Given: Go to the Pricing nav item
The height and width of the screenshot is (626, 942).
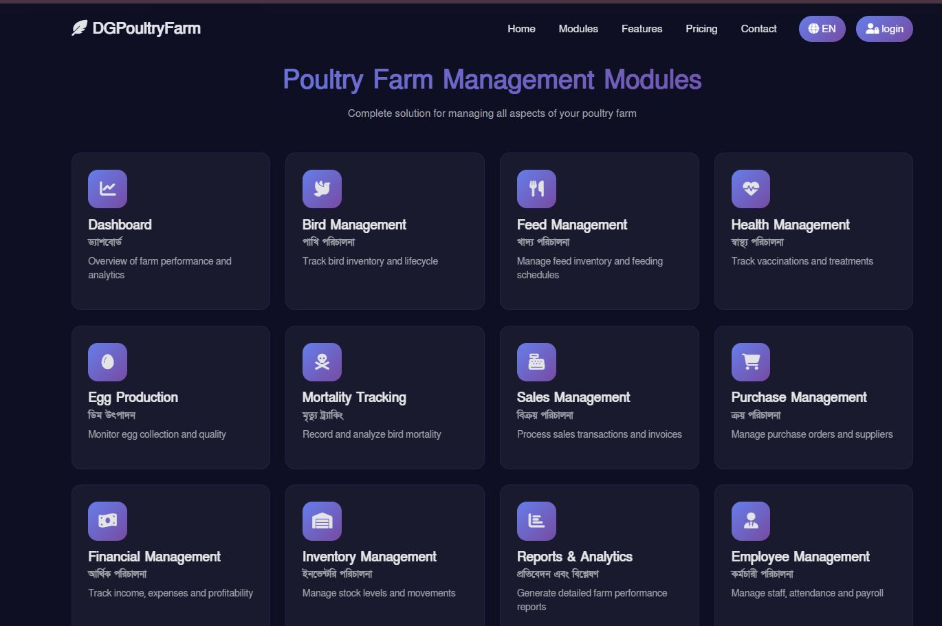Looking at the screenshot, I should tap(701, 29).
